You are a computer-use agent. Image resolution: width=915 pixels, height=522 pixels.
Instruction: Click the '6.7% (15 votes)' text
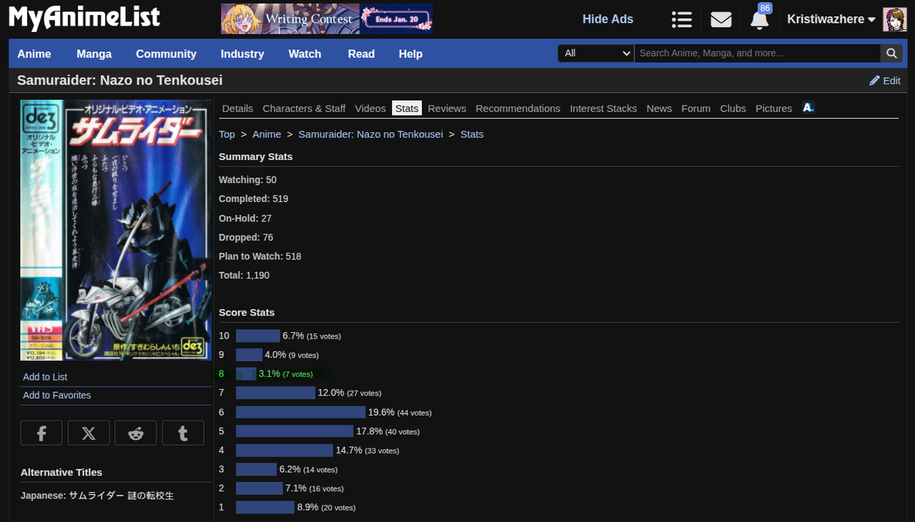[x=312, y=336]
